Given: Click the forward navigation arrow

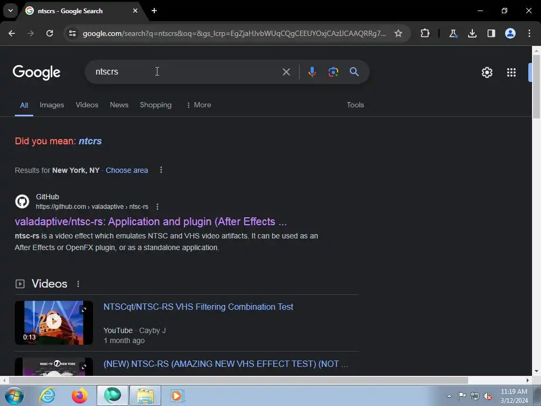Looking at the screenshot, I should click(x=31, y=33).
